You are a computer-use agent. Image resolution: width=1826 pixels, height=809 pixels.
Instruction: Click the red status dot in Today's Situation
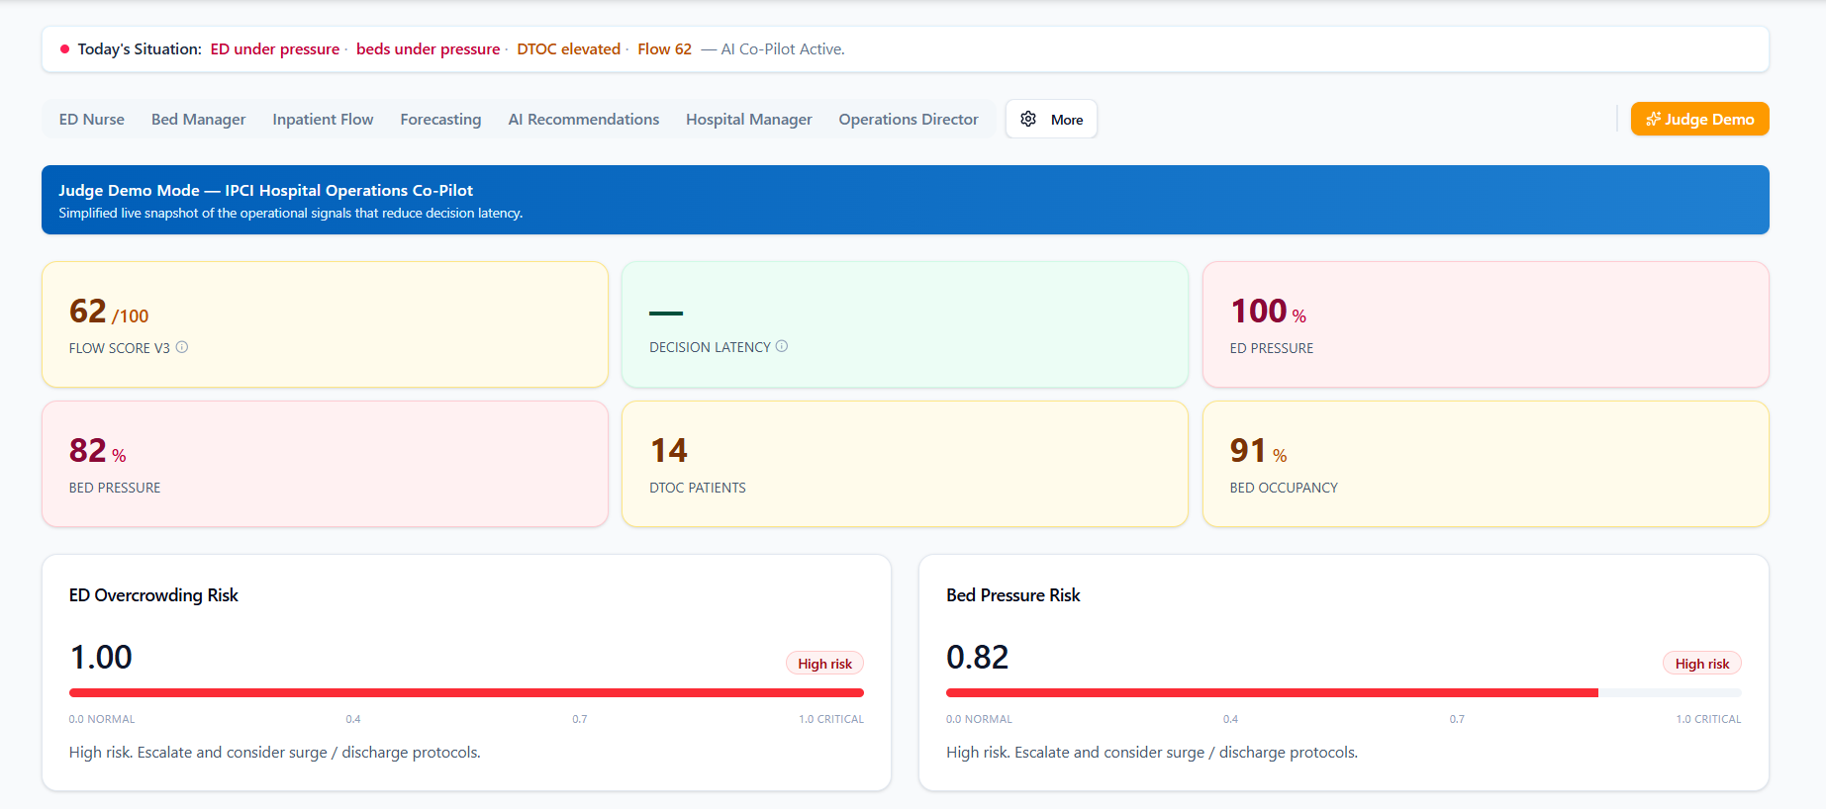coord(65,48)
